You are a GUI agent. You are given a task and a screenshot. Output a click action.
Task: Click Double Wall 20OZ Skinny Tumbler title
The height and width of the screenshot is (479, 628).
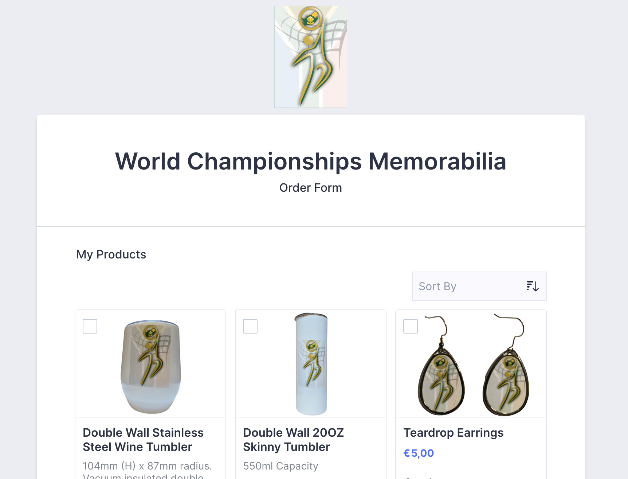pyautogui.click(x=293, y=440)
